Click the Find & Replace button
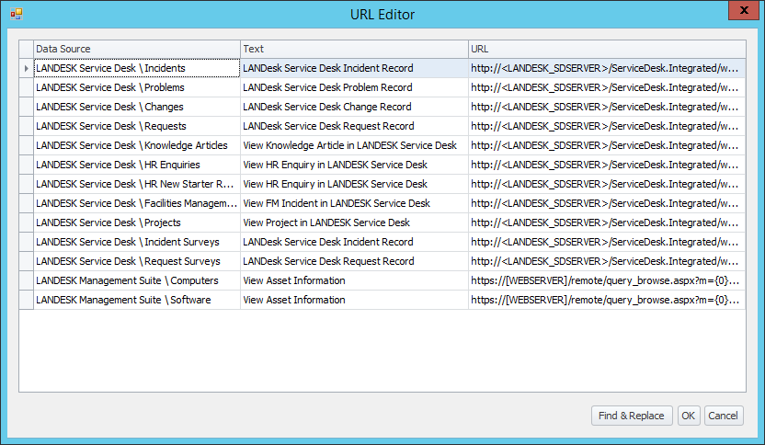Screen dimensions: 765x445 [x=632, y=416]
